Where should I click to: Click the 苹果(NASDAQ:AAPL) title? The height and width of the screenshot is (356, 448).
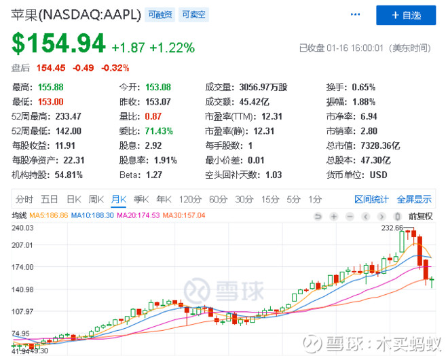click(76, 14)
